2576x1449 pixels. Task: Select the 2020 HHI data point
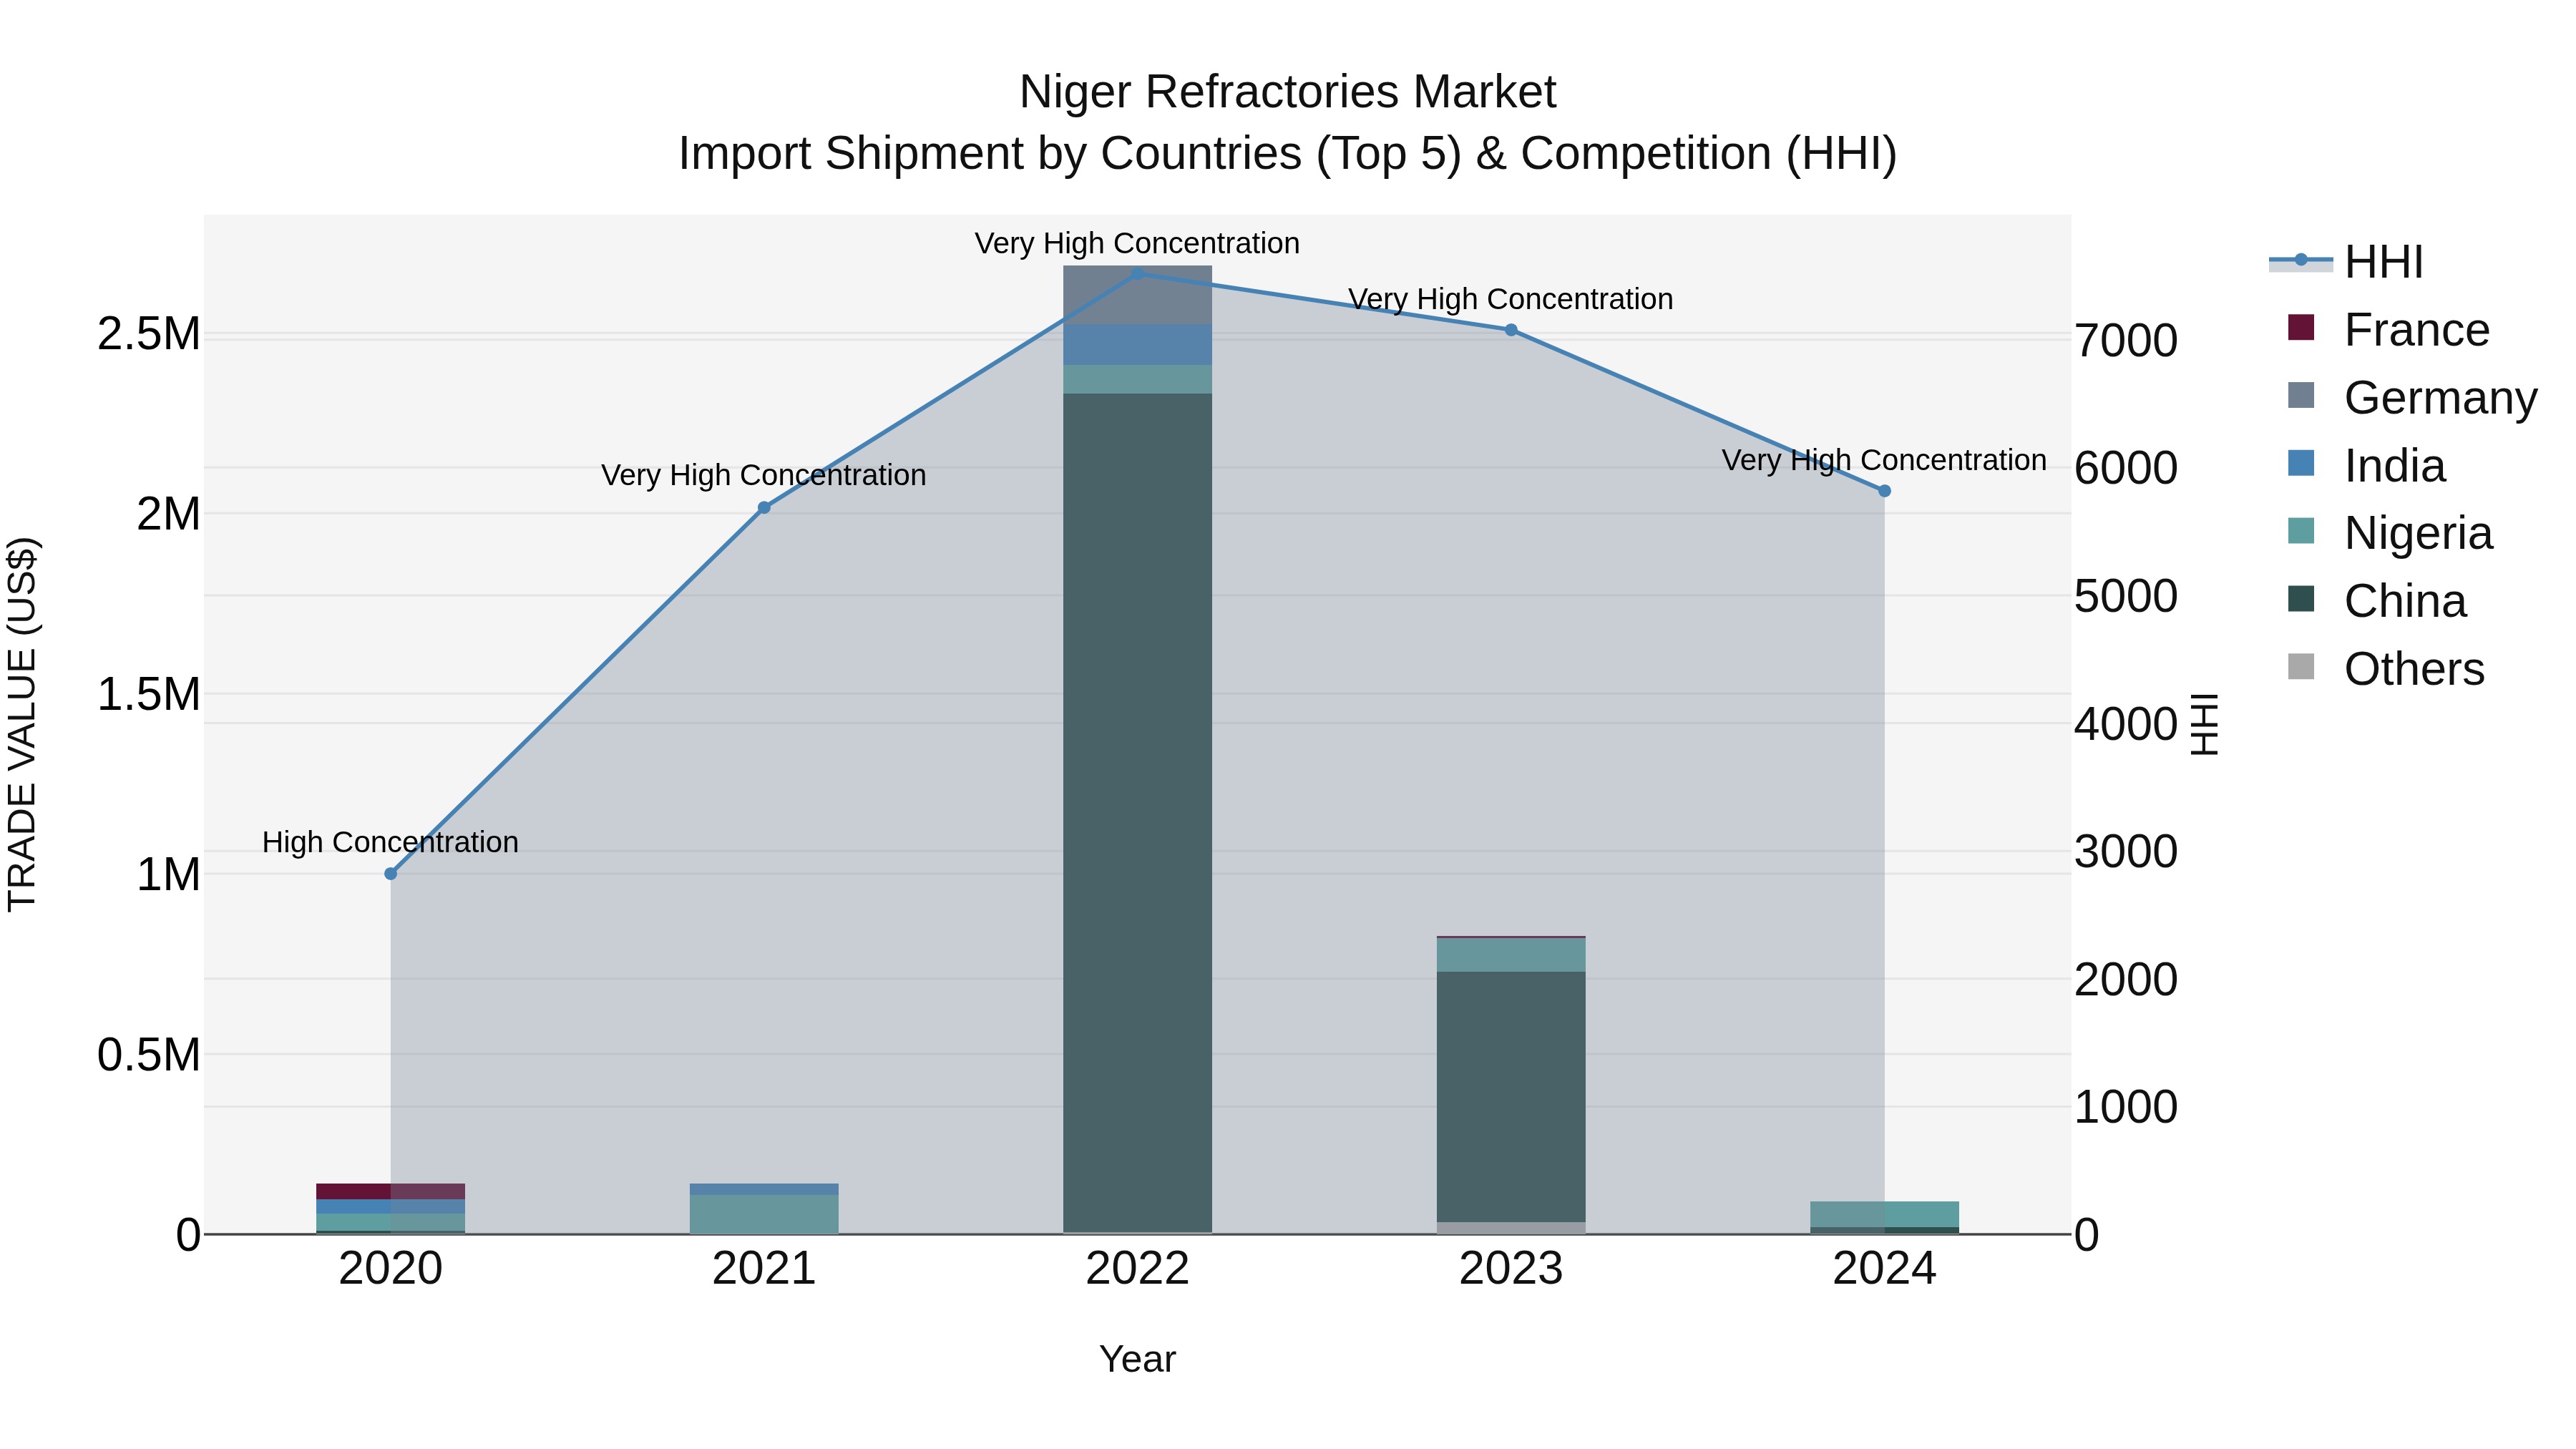[391, 873]
